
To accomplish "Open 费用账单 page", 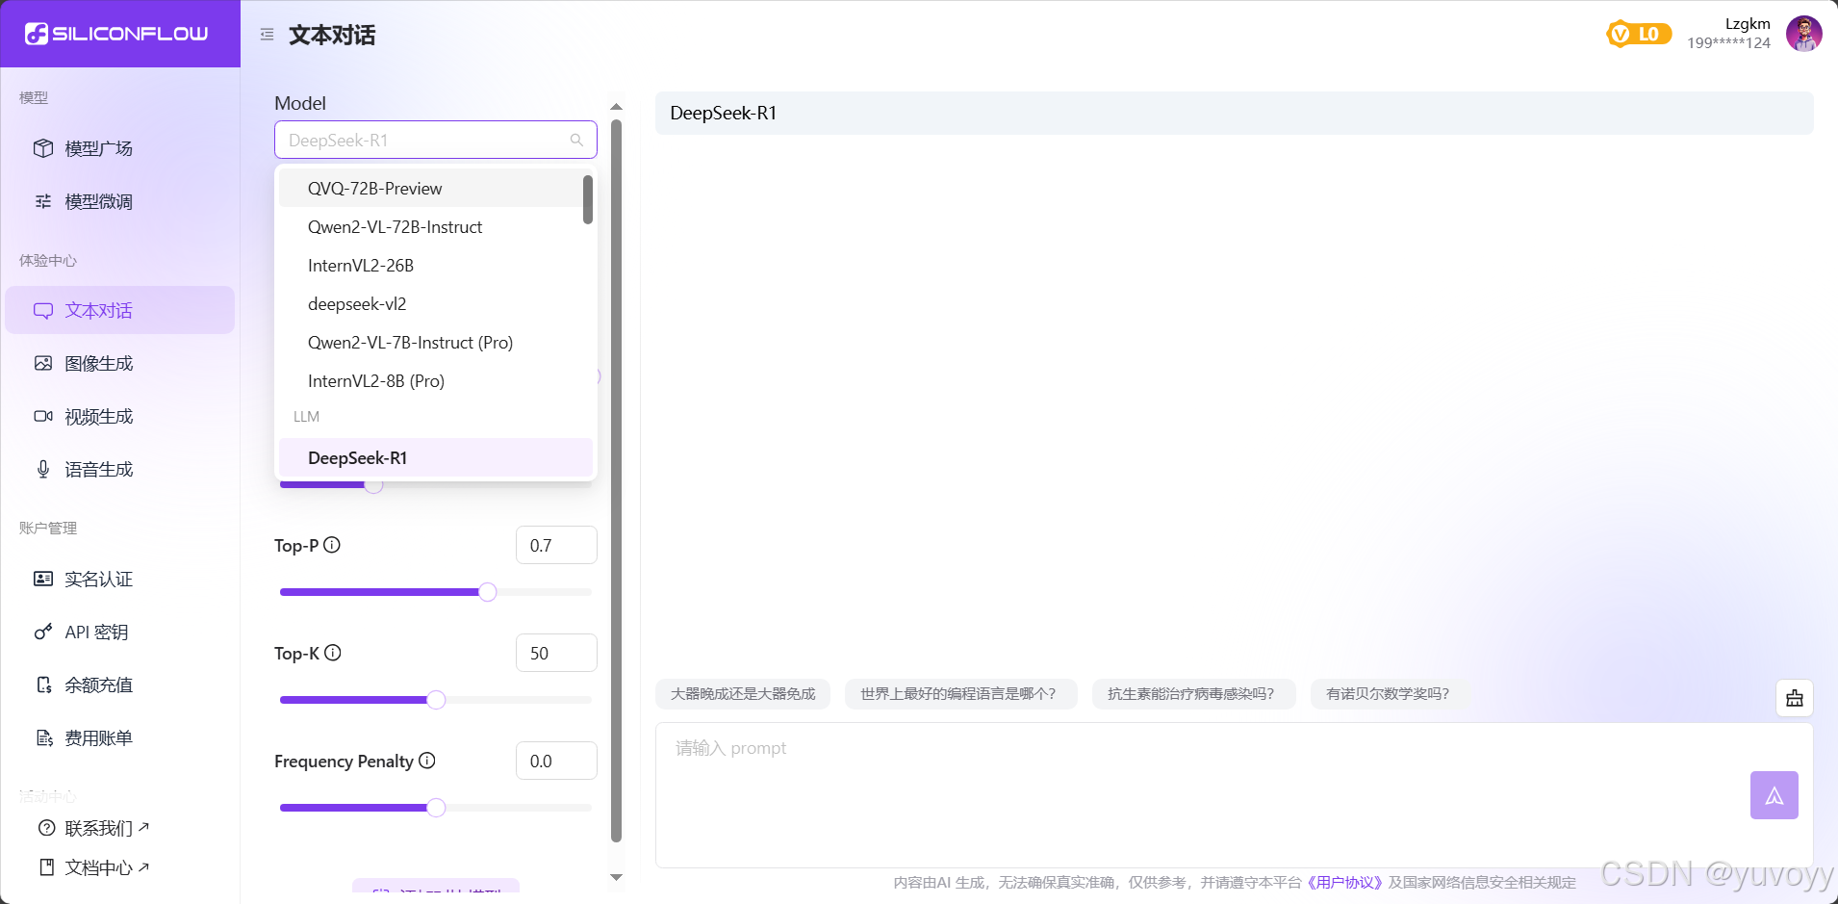I will point(119,737).
